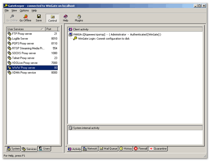
Task: Save configuration with the floppy disk icon
Action: pos(39,16)
